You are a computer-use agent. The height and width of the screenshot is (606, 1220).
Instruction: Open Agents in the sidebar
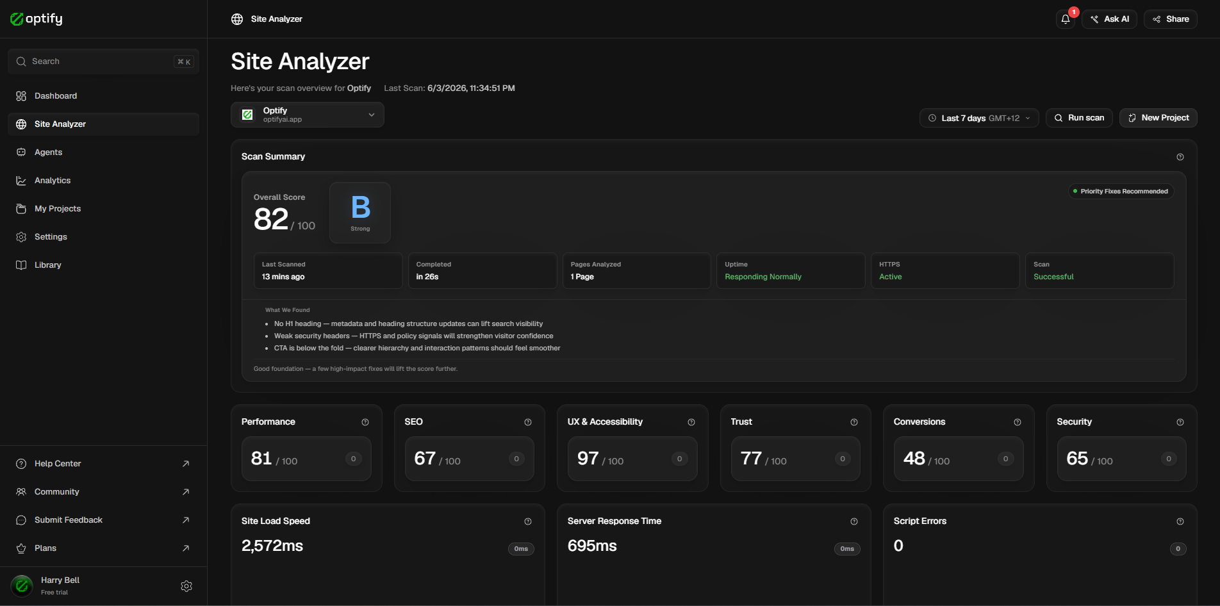point(103,152)
